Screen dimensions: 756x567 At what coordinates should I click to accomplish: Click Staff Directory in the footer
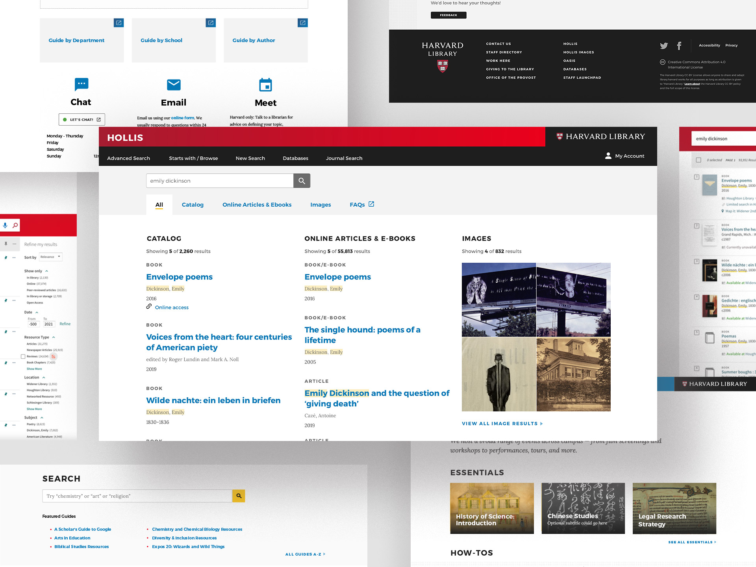504,52
